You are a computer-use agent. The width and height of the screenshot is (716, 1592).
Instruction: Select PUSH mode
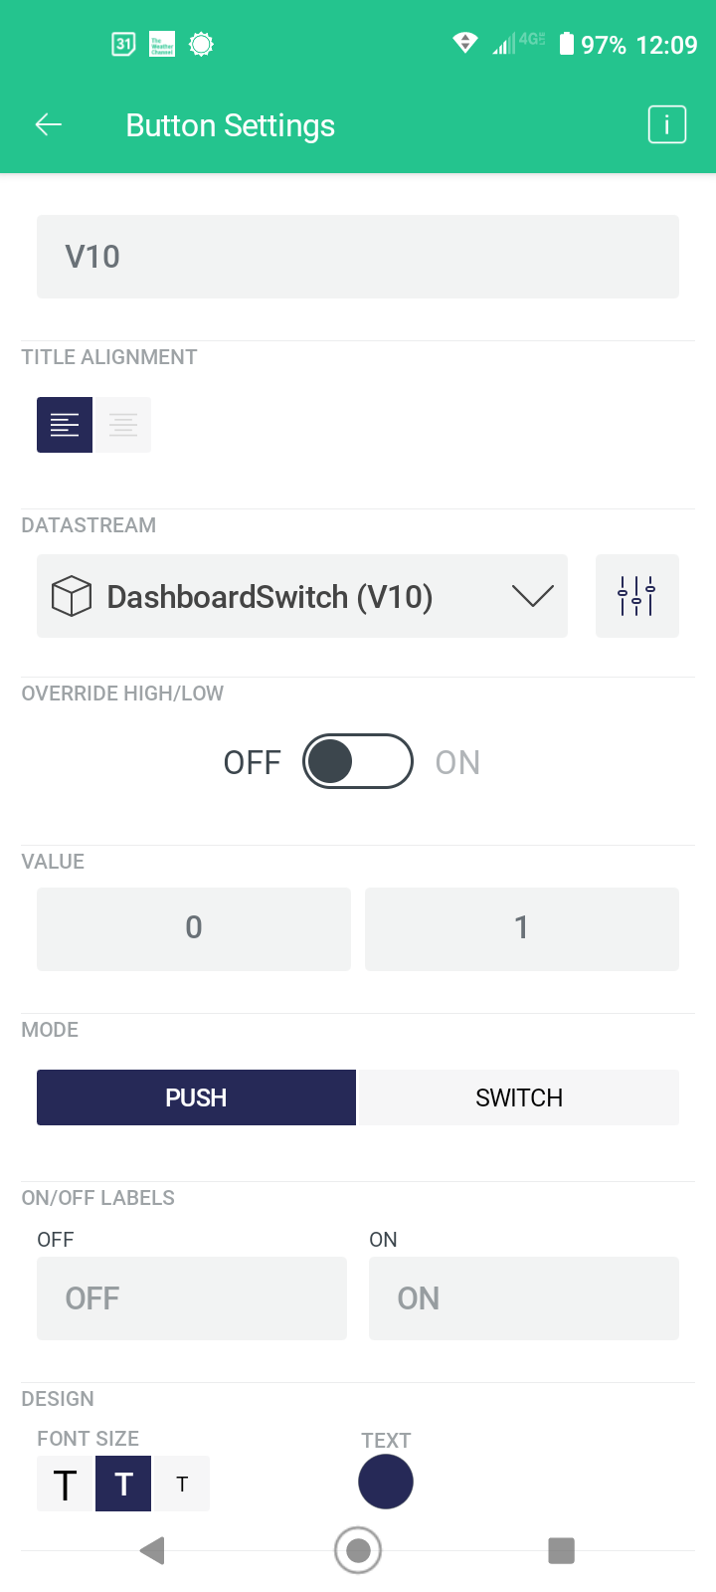tap(196, 1097)
